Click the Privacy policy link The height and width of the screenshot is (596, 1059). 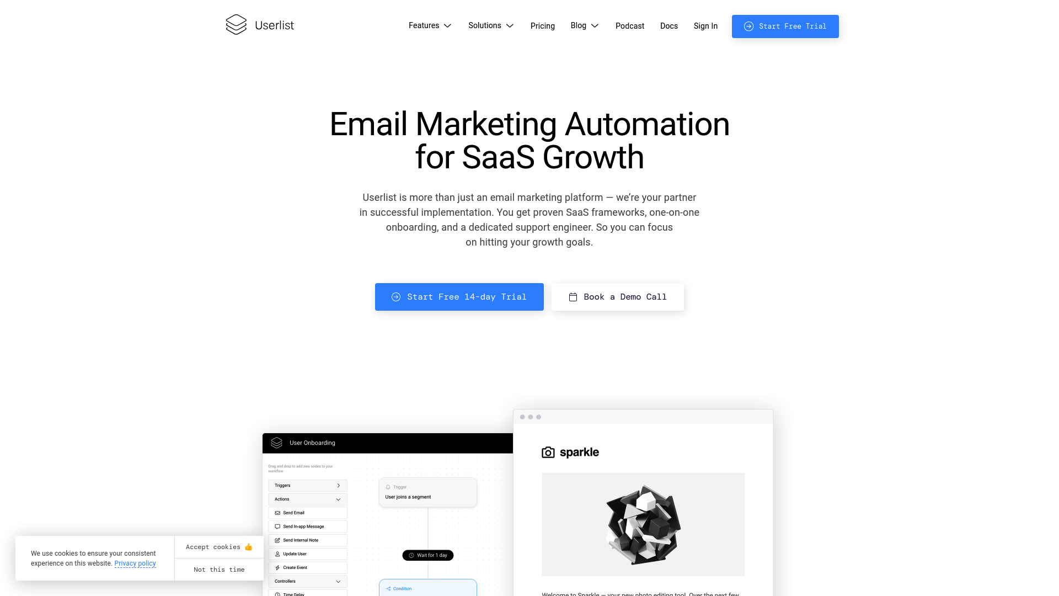(135, 563)
